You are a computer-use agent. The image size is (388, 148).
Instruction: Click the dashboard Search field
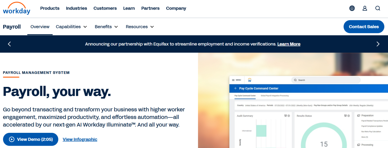tap(326, 80)
